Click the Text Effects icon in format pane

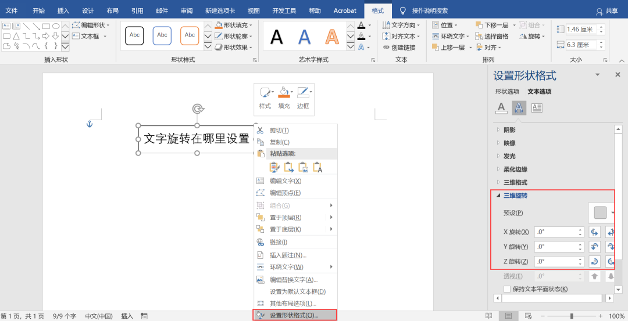pyautogui.click(x=519, y=107)
